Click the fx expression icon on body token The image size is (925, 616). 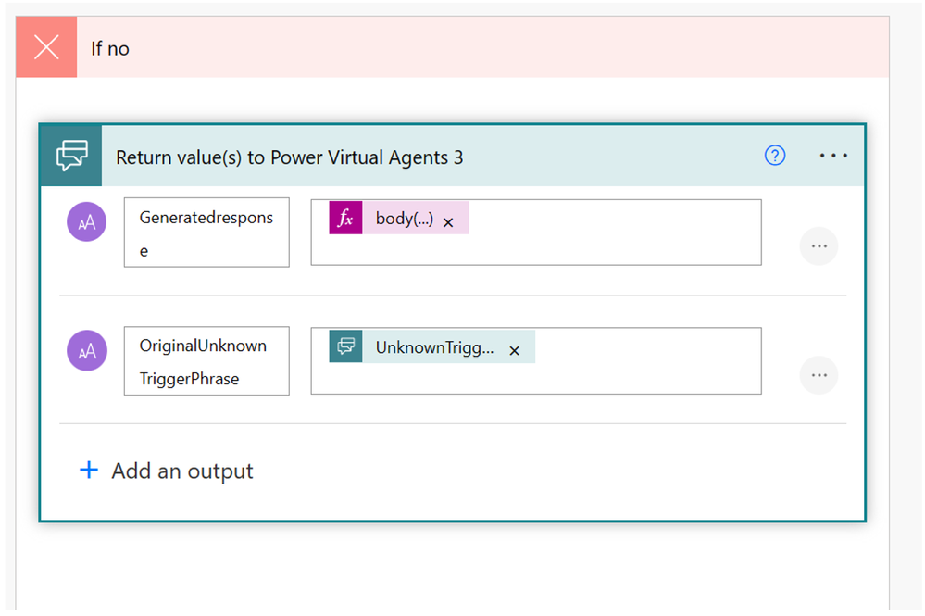pyautogui.click(x=345, y=218)
